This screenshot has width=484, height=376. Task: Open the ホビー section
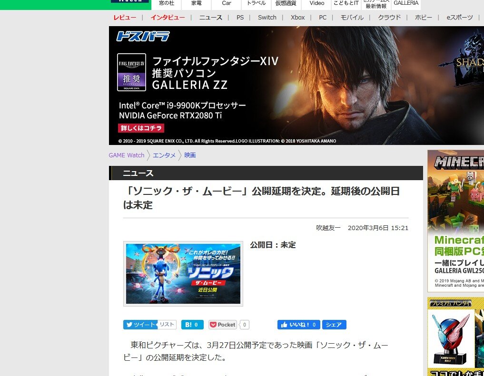point(423,18)
